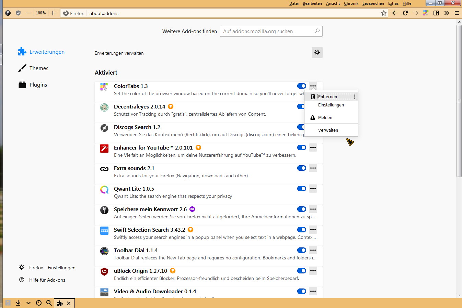Close the ColorTabs three-dot menu button
Viewport: 462px width, 308px height.
[313, 86]
